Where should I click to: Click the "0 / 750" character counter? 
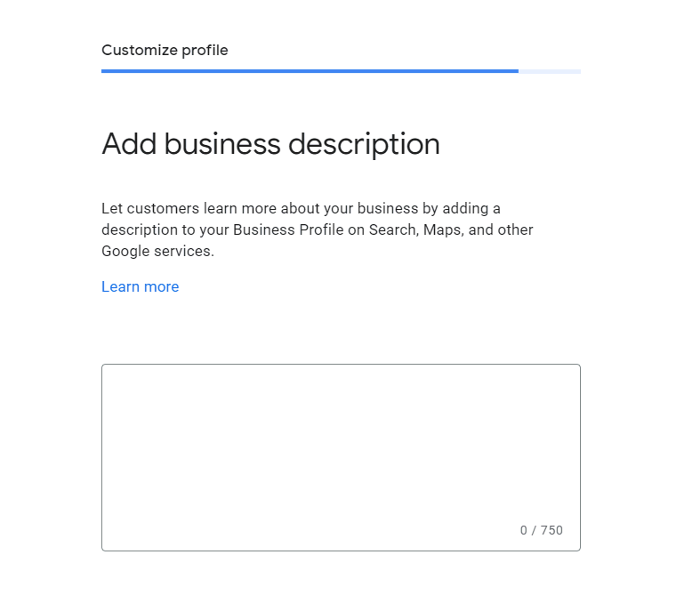(541, 530)
